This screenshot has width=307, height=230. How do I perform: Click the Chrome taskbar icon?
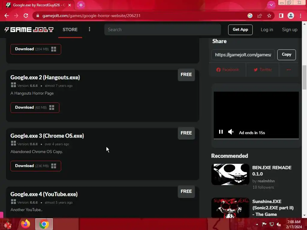click(x=44, y=224)
